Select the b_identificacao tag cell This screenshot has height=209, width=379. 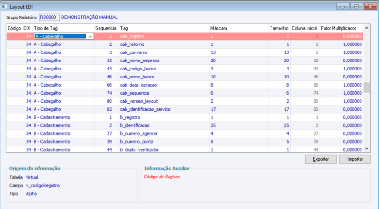[164, 125]
